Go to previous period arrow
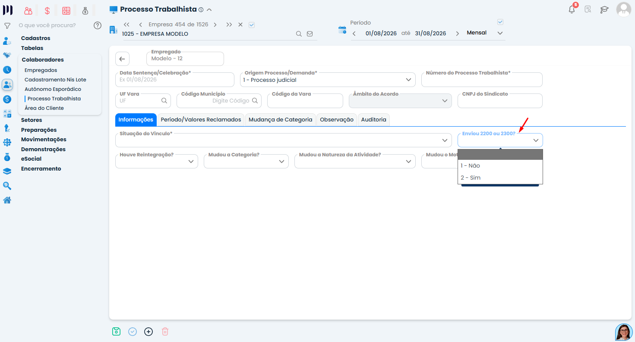 (x=354, y=34)
